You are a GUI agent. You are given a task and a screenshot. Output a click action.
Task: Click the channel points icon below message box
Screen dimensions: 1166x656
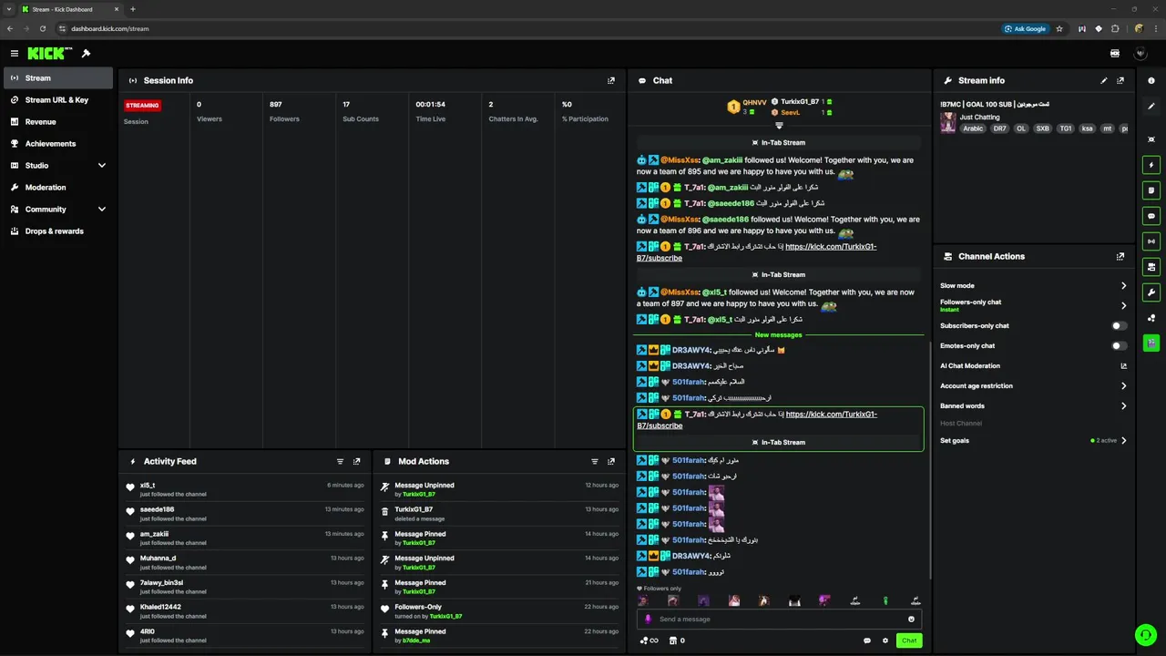coord(649,641)
